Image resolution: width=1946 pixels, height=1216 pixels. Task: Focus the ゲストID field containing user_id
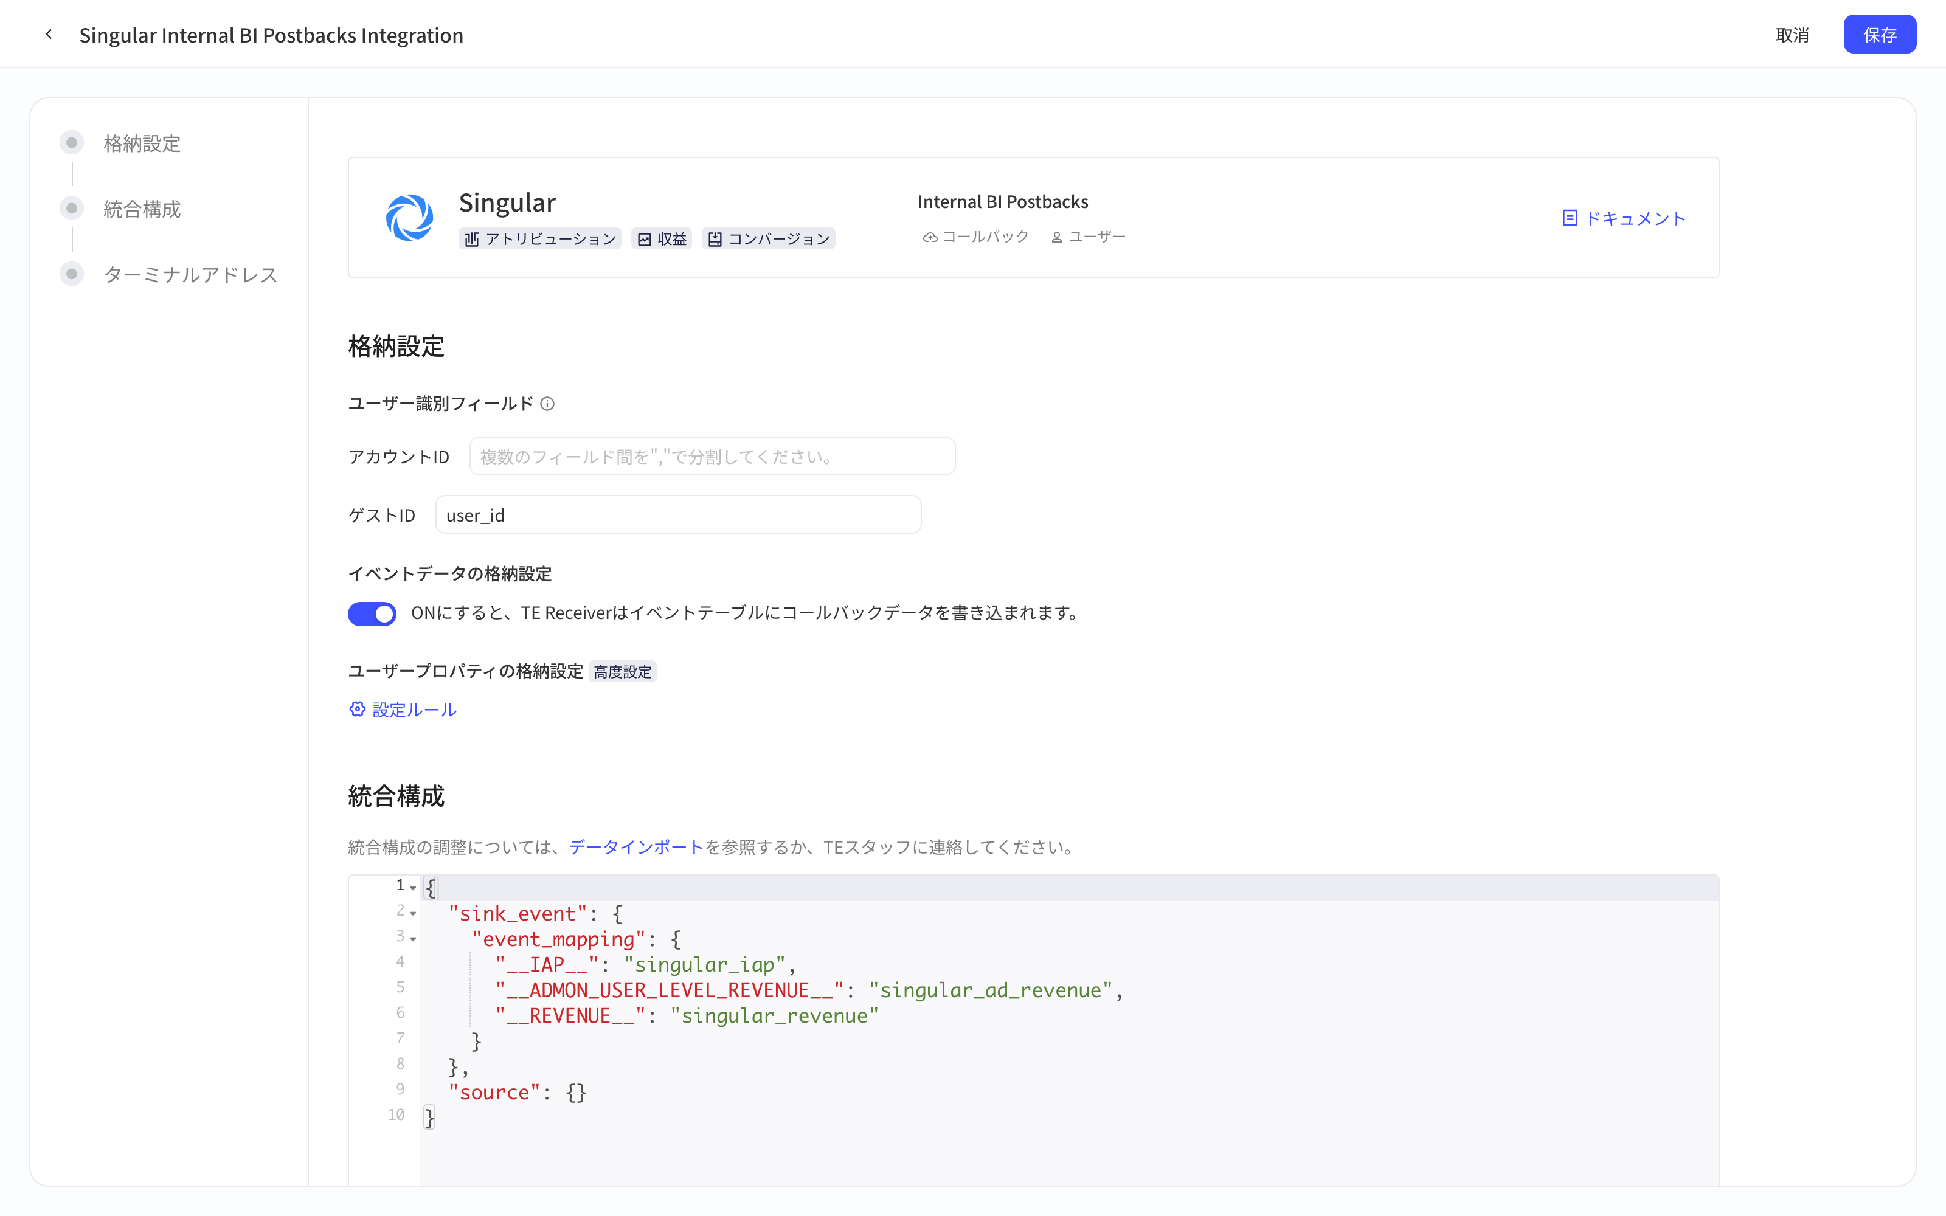[678, 515]
